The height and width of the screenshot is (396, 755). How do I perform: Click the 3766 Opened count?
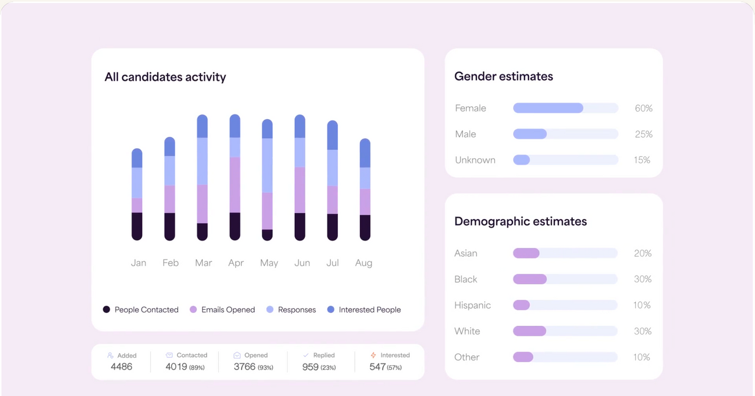(x=244, y=367)
